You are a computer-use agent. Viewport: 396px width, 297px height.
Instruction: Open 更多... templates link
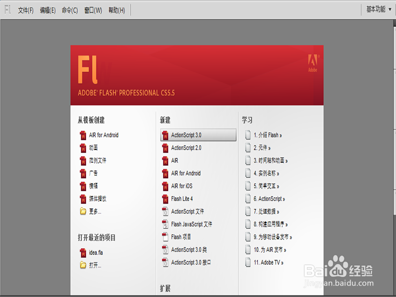[95, 211]
